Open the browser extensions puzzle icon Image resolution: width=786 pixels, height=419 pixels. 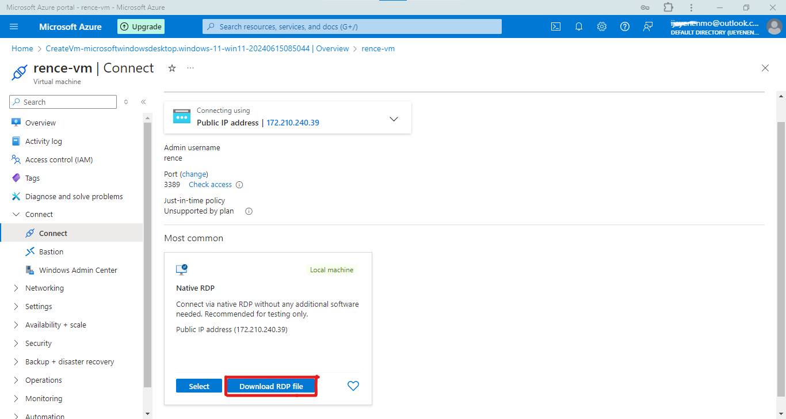coord(668,7)
